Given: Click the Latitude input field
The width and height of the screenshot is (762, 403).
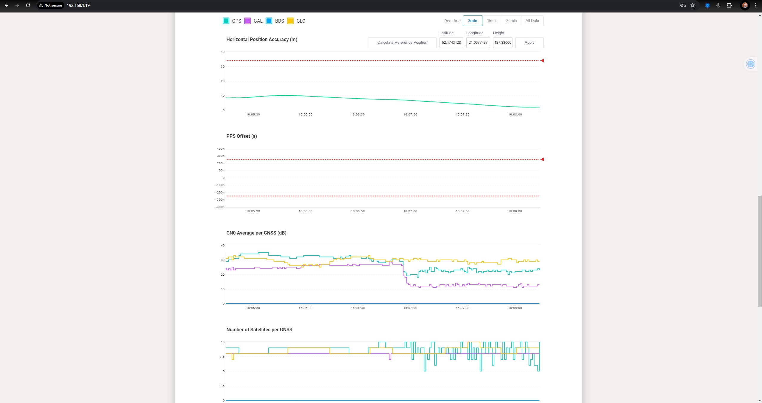Looking at the screenshot, I should [x=451, y=43].
